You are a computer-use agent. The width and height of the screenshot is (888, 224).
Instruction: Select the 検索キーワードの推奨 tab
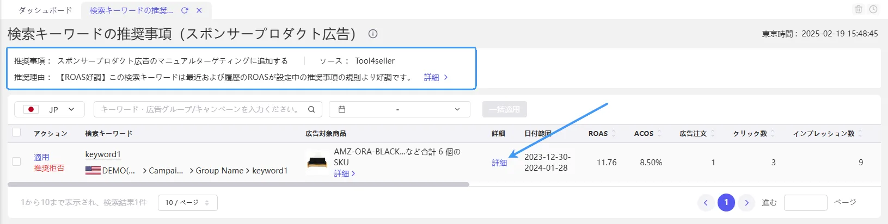point(131,10)
